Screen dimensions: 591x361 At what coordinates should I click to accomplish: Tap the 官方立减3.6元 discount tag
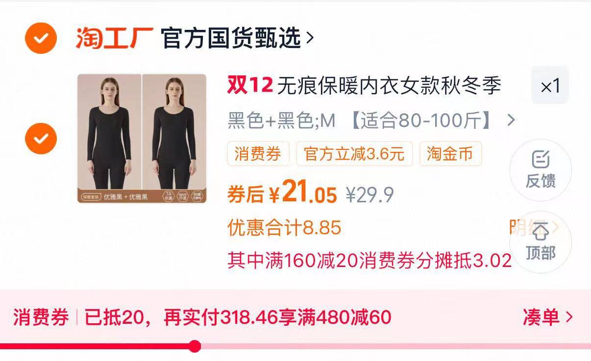click(354, 154)
